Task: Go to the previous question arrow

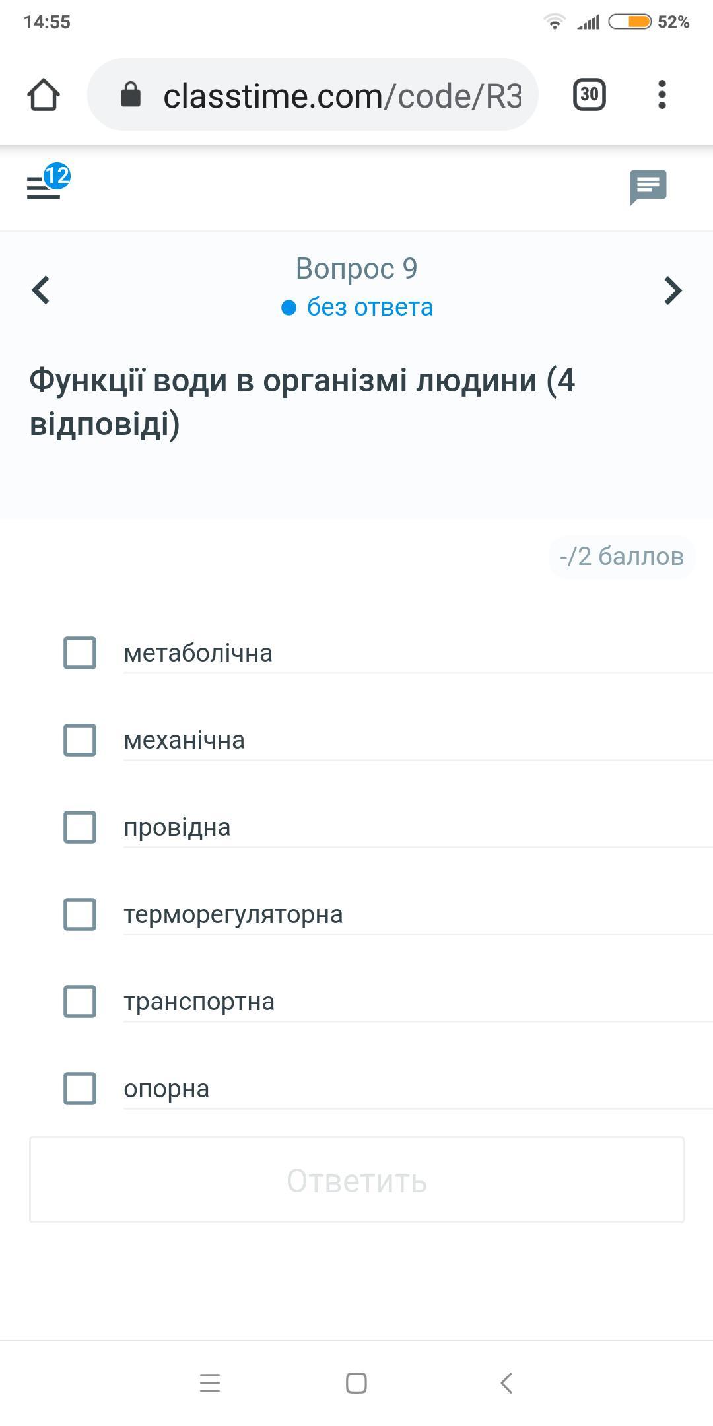Action: (41, 290)
